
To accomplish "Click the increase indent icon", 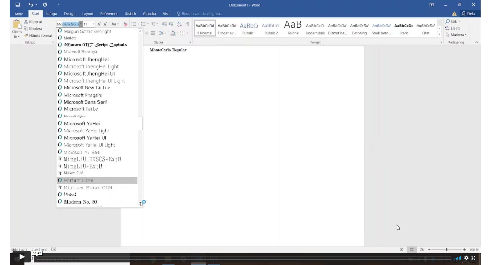I will click(171, 24).
